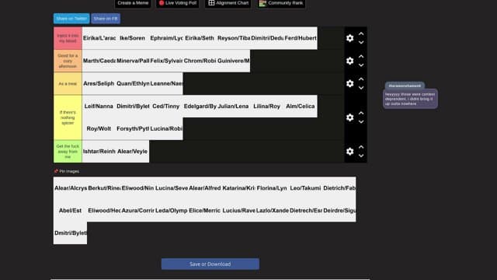Start a Live Voting Poll

(x=178, y=3)
